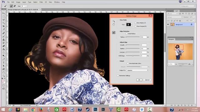This screenshot has width=200, height=112.
Task: Enable the Smart Radius checkbox
Action: coord(126,34)
